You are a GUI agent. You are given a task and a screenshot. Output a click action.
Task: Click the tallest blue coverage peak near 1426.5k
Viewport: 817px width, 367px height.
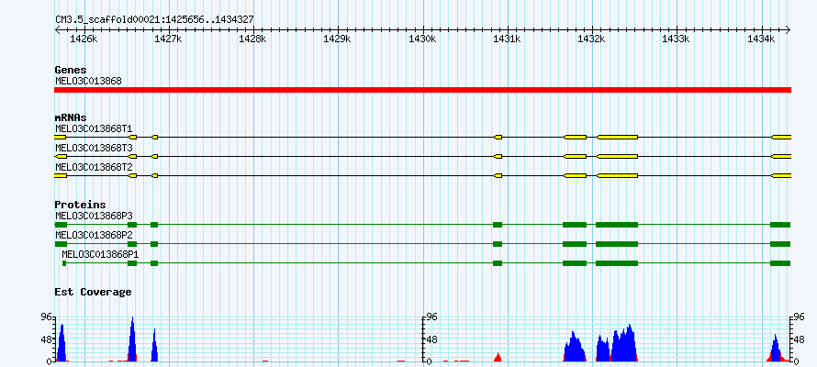coord(132,339)
